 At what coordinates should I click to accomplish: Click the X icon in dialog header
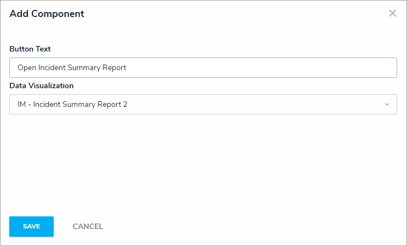pyautogui.click(x=392, y=14)
